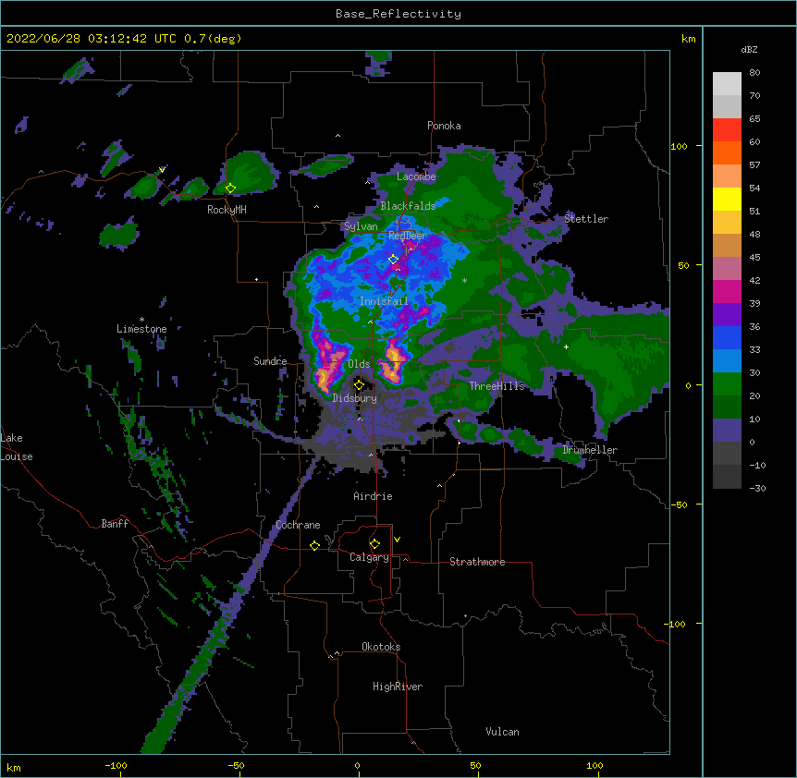Pick the light gray 70–80 dBZ swatch

pos(727,84)
